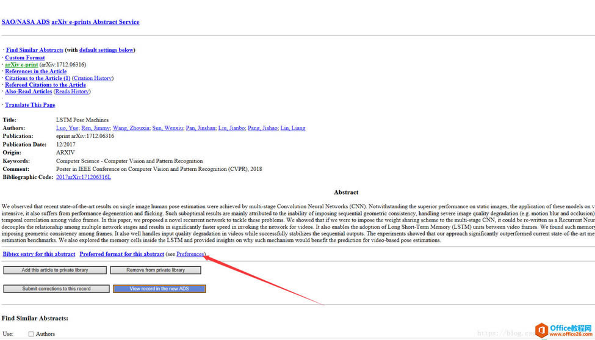This screenshot has width=595, height=340.
Task: Click Submit corrections to this record
Action: (56, 289)
